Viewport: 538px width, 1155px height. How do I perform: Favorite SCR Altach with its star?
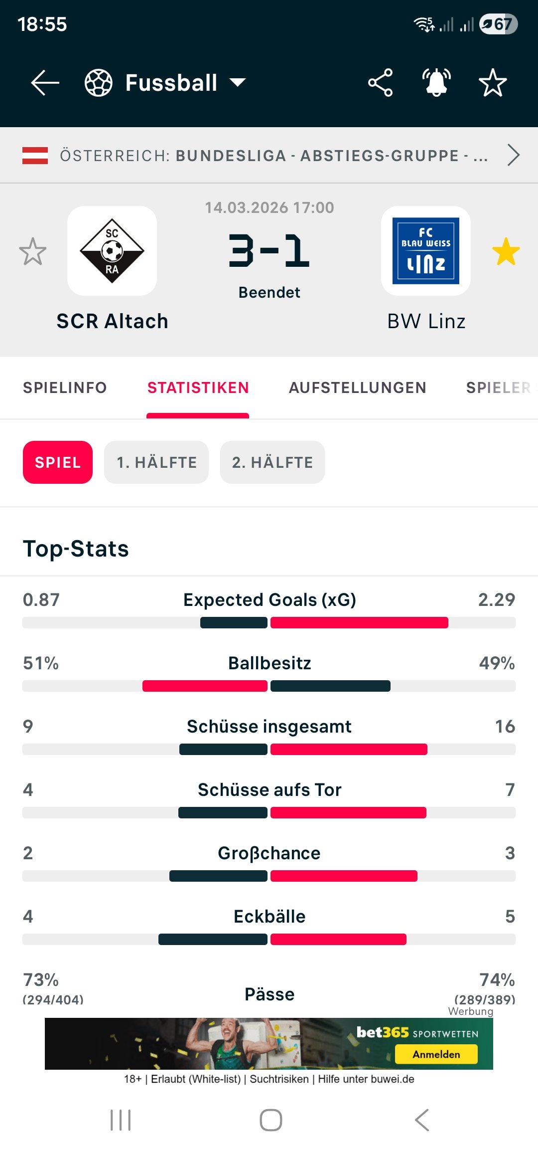click(33, 251)
